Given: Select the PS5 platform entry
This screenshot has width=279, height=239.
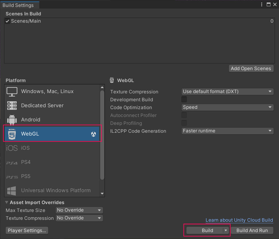Looking at the screenshot, I should [52, 176].
